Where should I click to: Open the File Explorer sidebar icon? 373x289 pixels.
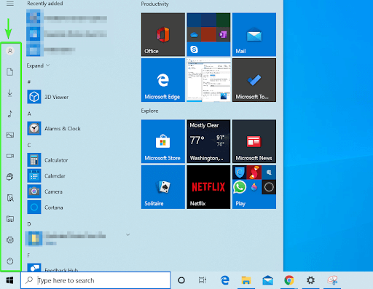tap(10, 219)
